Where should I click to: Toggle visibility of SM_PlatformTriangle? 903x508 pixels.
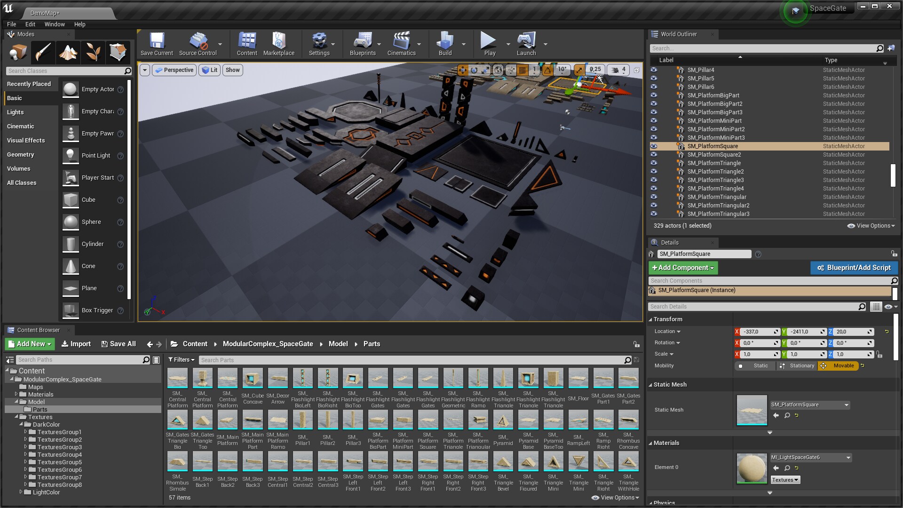(x=654, y=163)
